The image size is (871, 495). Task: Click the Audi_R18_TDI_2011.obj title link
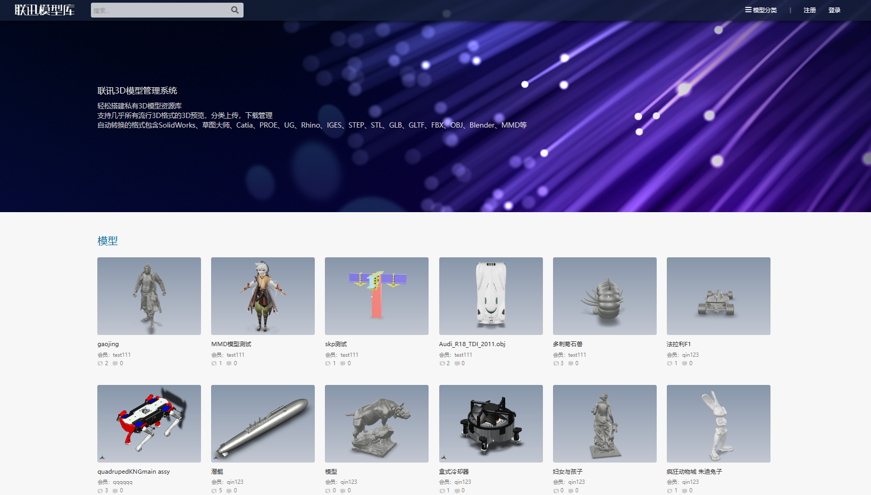pyautogui.click(x=472, y=344)
